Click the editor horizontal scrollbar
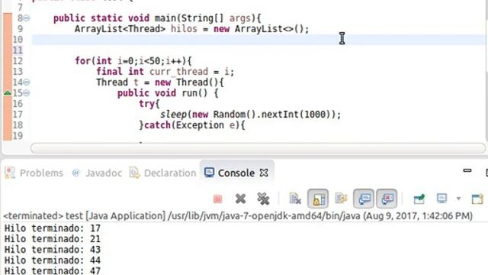This screenshot has height=275, width=488. tap(258, 148)
